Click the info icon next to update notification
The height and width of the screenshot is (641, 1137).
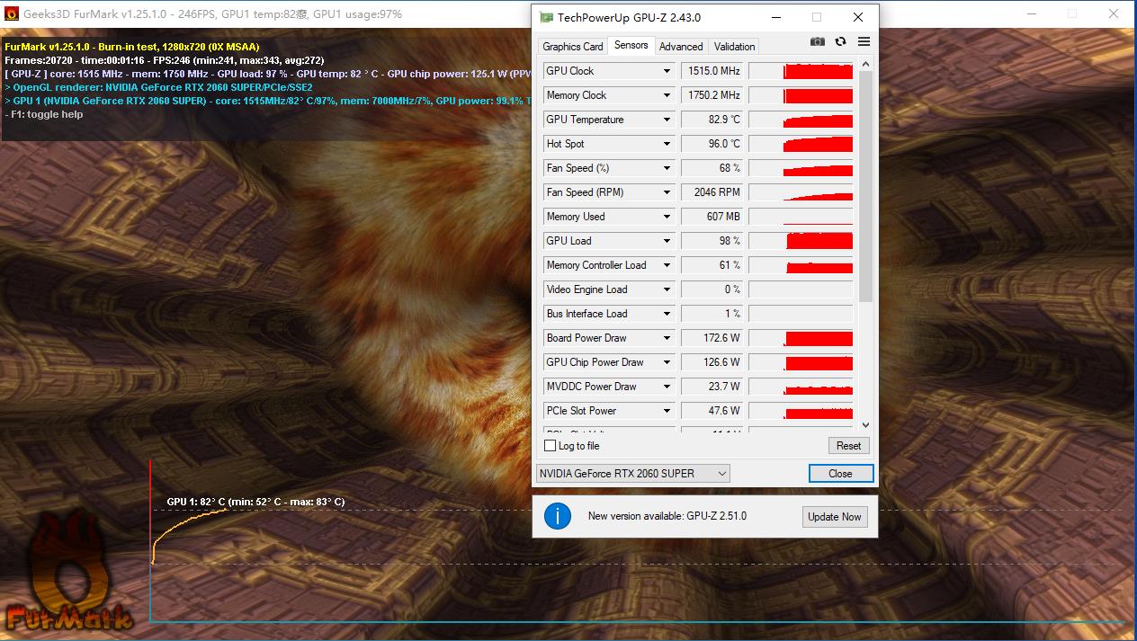pyautogui.click(x=557, y=516)
